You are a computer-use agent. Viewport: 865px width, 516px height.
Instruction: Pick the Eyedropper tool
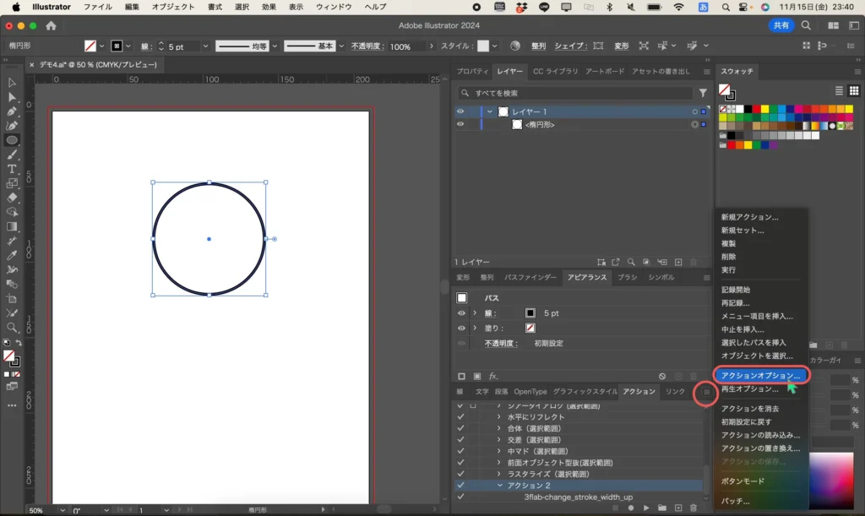(x=12, y=255)
